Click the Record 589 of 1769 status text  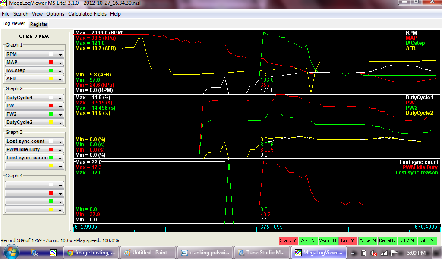coord(60,240)
